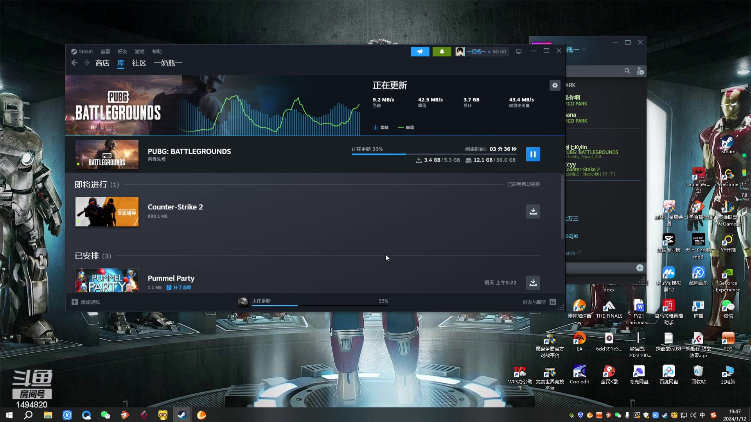
Task: Switch to the 商店 tab
Action: point(102,63)
